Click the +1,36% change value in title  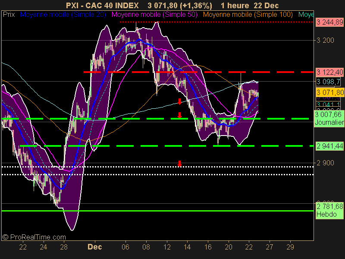(196, 5)
